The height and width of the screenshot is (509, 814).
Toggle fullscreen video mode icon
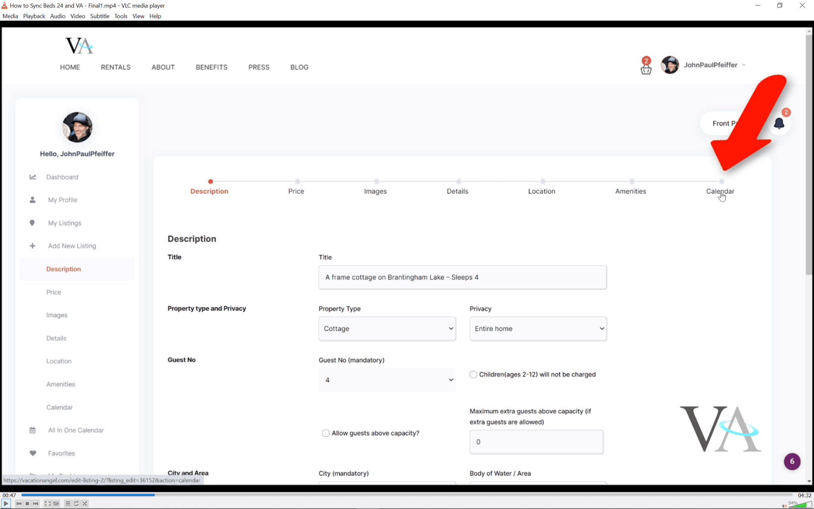point(47,503)
